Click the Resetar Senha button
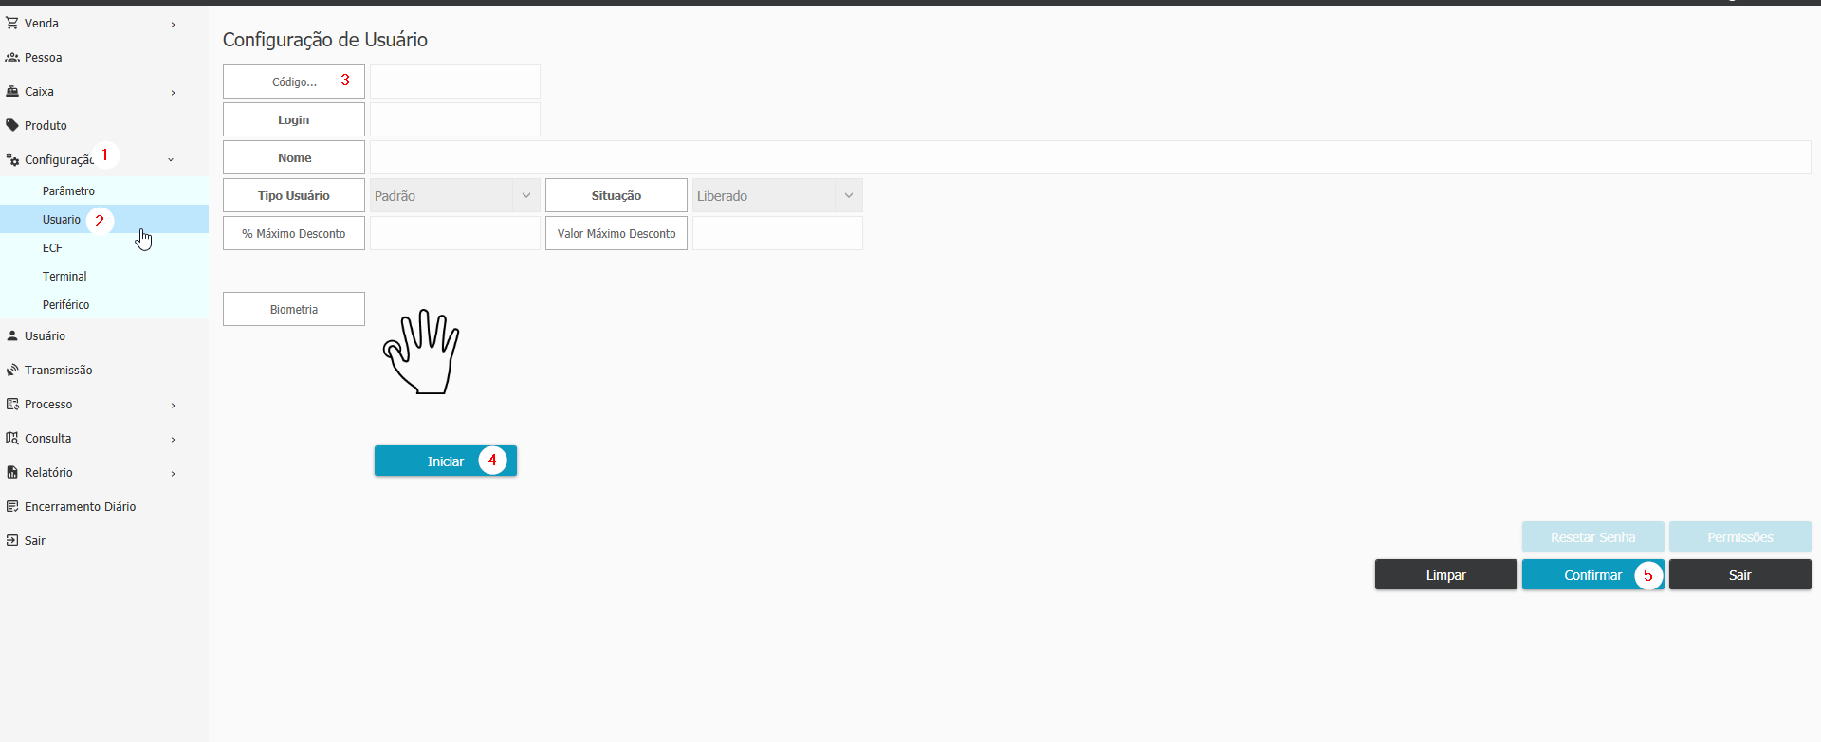The width and height of the screenshot is (1821, 742). tap(1593, 536)
